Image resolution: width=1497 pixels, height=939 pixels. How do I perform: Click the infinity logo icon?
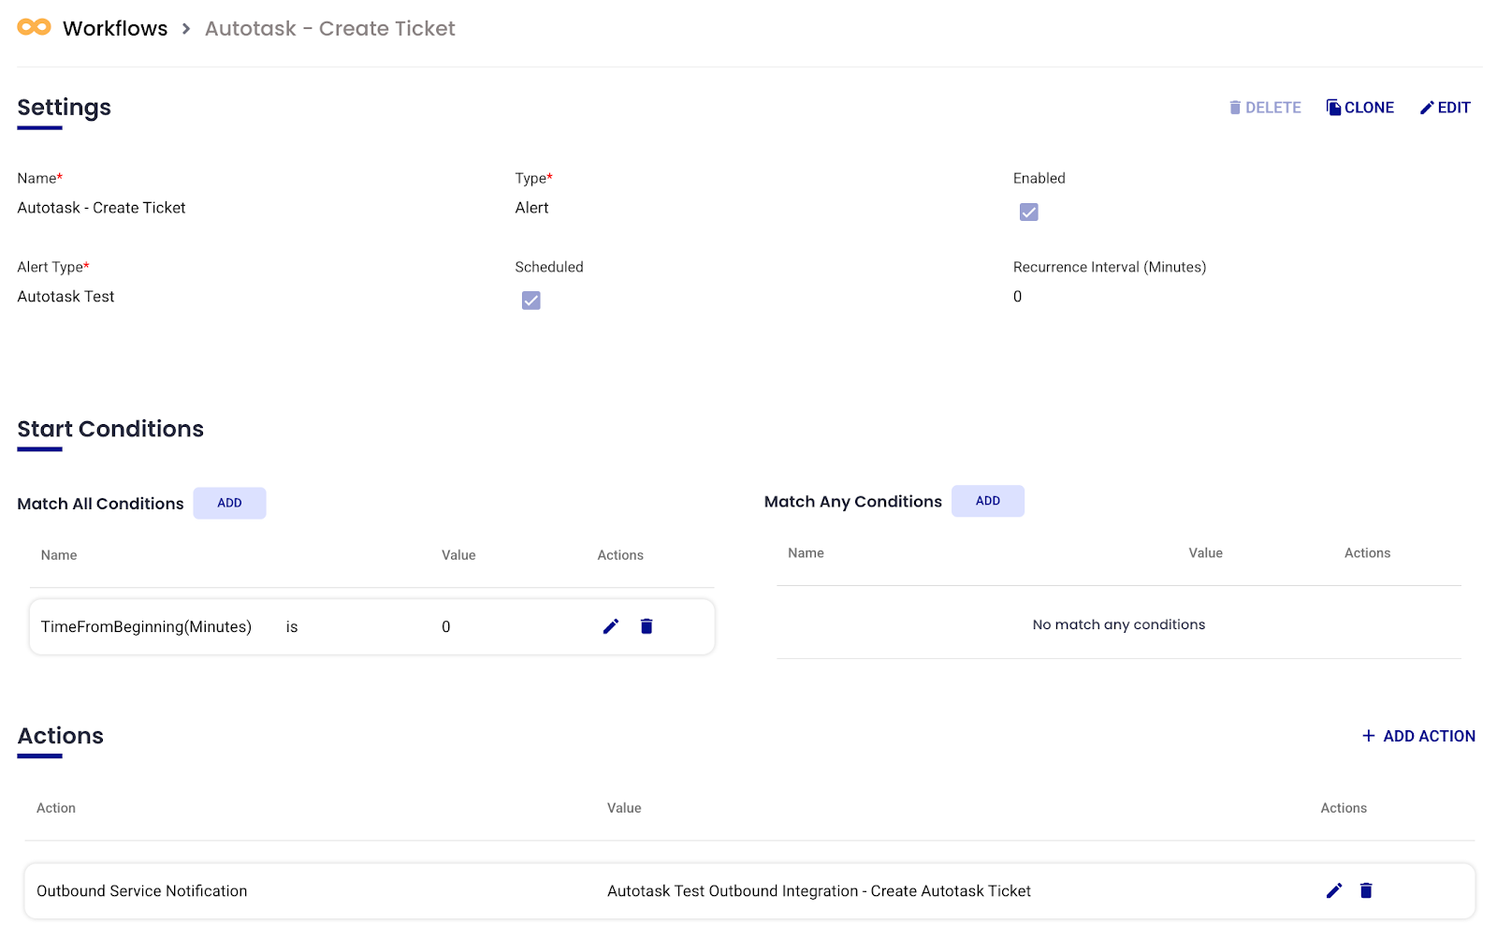pos(34,27)
